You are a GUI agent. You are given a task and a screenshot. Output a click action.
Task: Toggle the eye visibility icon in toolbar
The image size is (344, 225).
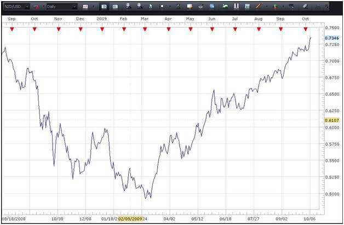coord(200,7)
